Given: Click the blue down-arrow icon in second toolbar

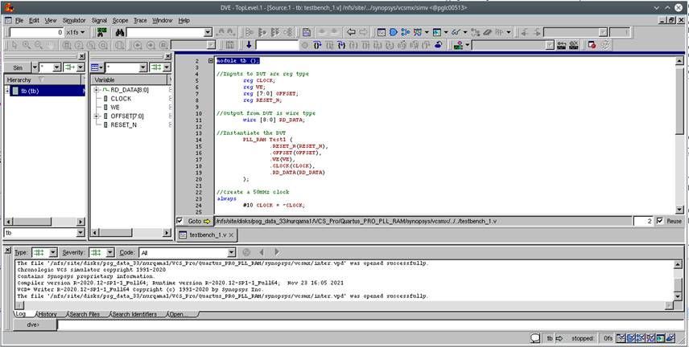Looking at the screenshot, I should point(249,45).
